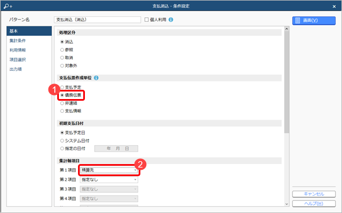Image resolution: width=342 pixels, height=213 pixels.
Task: Choose the 支払予定 radio option
Action: point(62,87)
